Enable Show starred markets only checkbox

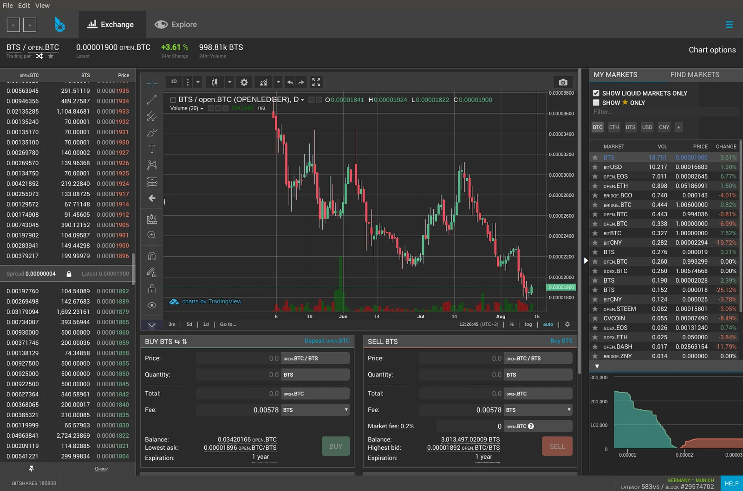tap(596, 103)
